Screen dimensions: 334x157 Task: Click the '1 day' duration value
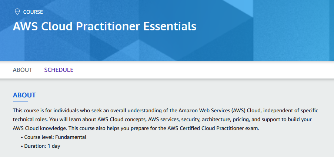click(x=54, y=146)
